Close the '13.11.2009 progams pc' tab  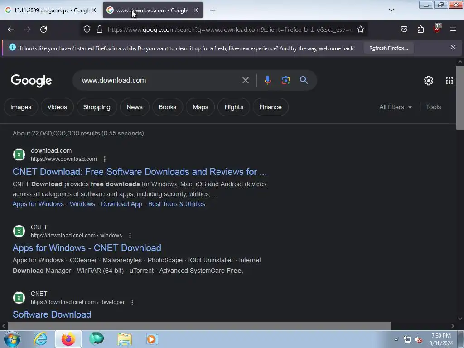[94, 10]
